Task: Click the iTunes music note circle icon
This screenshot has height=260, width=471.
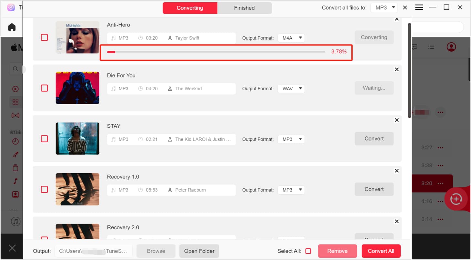Action: [15, 221]
